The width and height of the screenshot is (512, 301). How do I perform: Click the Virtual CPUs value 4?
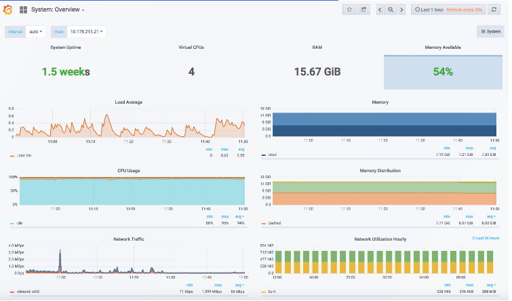click(x=191, y=72)
